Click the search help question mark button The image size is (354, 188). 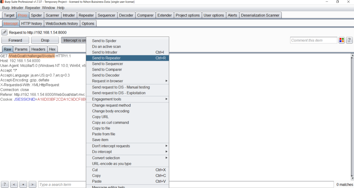(x=5, y=184)
